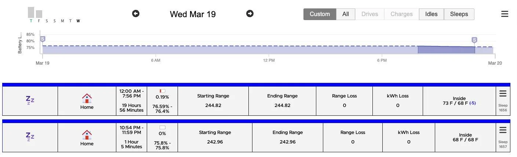Select the tall Thursday bar in week chart
Screen dimensions: 517x157
coord(31,12)
